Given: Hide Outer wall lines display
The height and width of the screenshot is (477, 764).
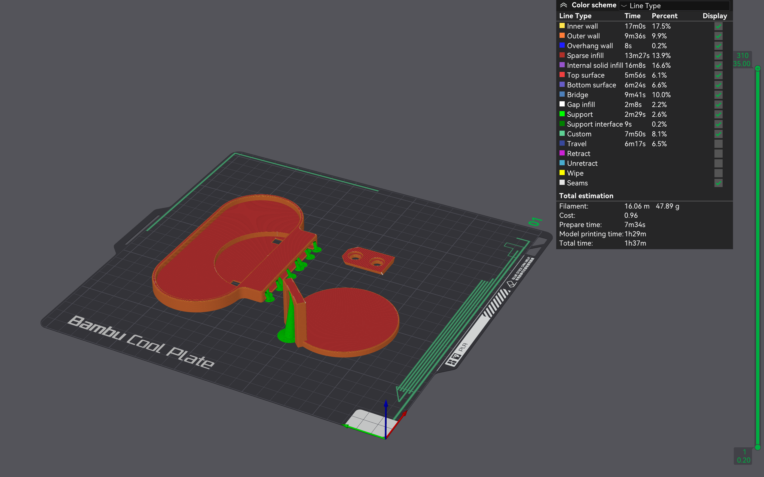Looking at the screenshot, I should tap(718, 36).
